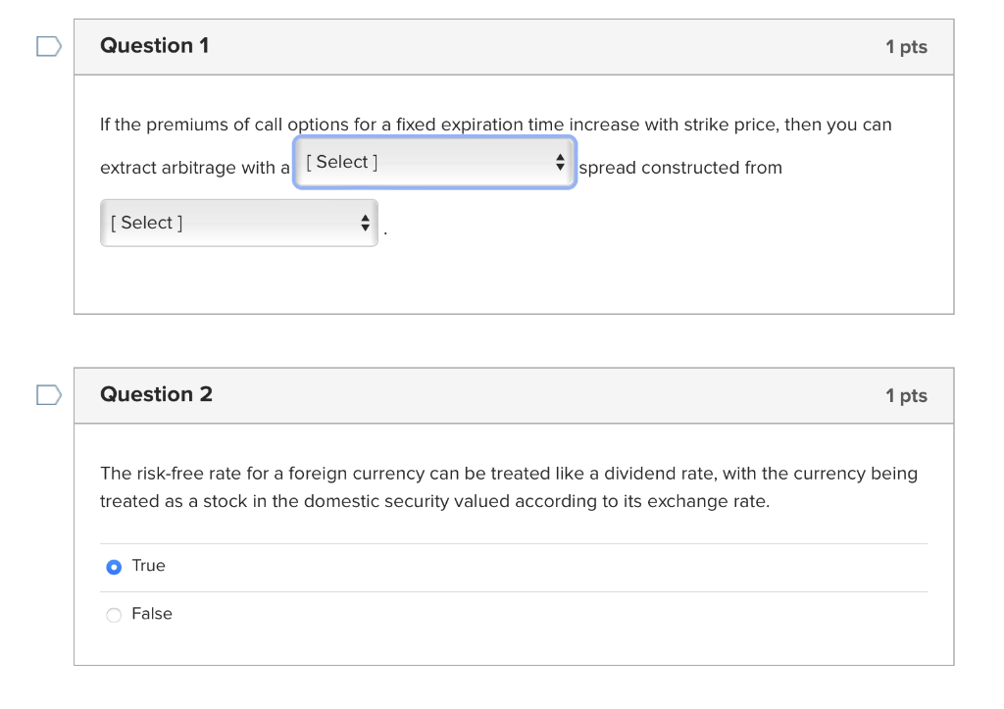Image resolution: width=1004 pixels, height=709 pixels.
Task: Select the True radio button
Action: pyautogui.click(x=114, y=567)
